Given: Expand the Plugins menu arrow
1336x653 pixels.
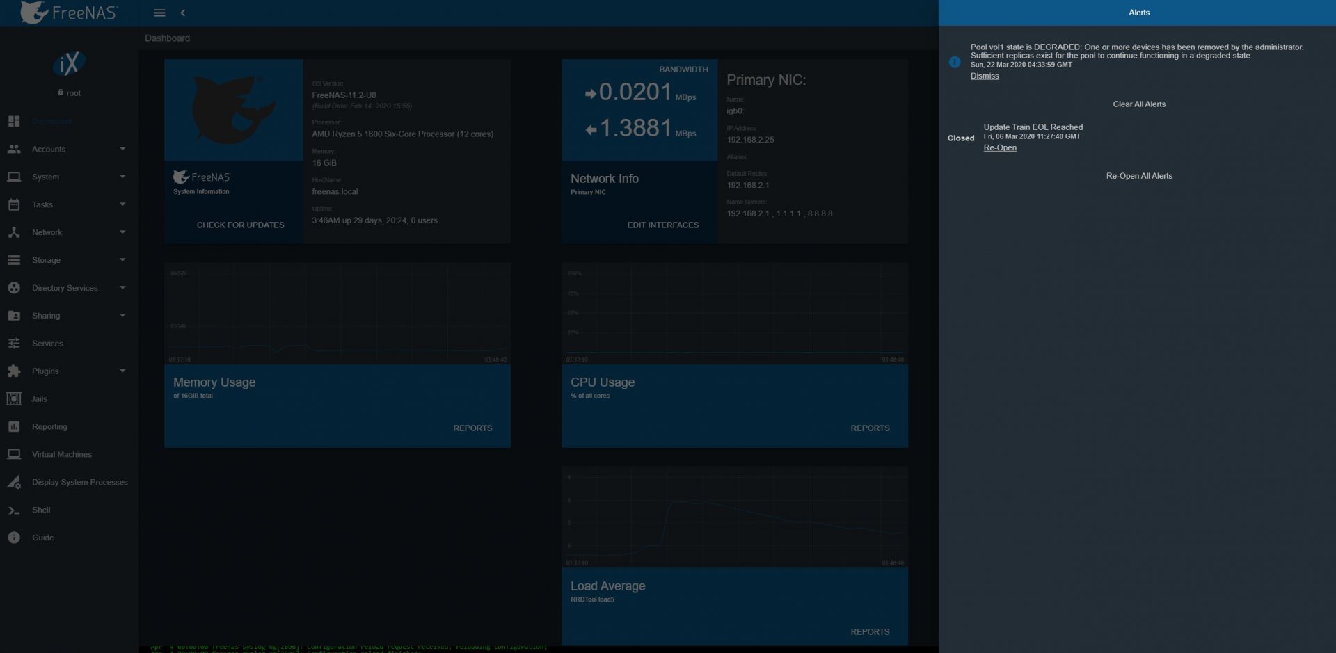Looking at the screenshot, I should pyautogui.click(x=122, y=371).
